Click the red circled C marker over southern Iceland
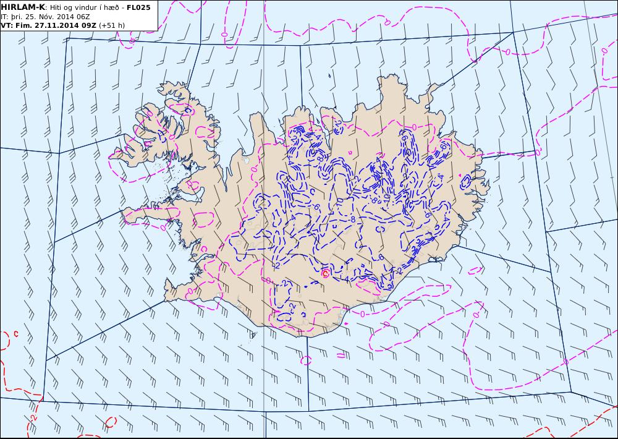This screenshot has height=439, width=618. [x=326, y=273]
